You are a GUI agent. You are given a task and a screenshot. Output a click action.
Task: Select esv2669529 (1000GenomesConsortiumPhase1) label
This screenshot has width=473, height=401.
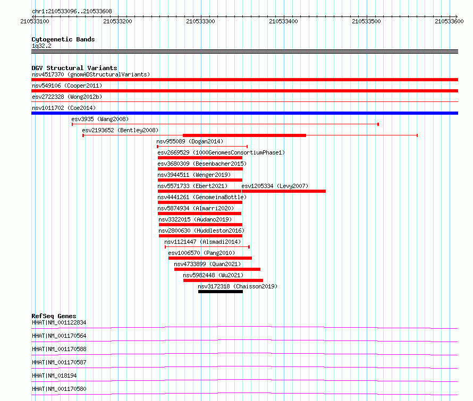[x=221, y=152]
